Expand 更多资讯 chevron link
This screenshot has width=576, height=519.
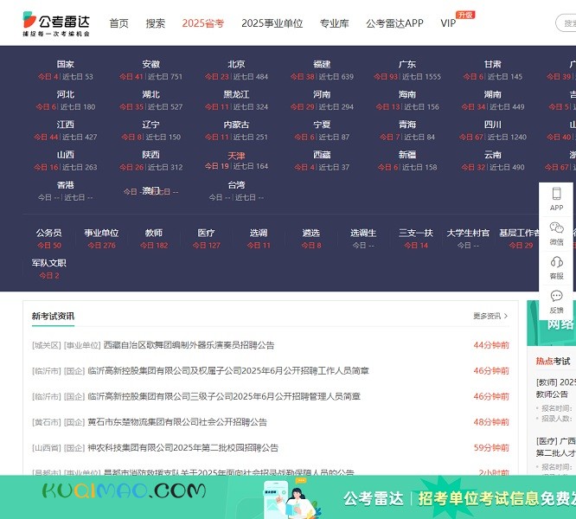pos(490,316)
